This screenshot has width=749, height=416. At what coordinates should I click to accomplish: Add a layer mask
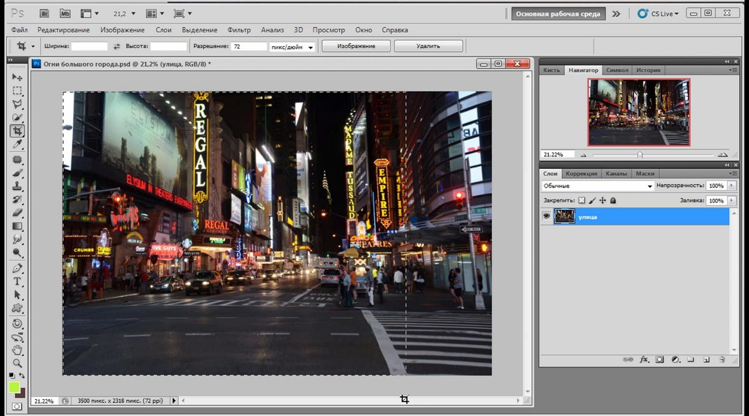[660, 359]
